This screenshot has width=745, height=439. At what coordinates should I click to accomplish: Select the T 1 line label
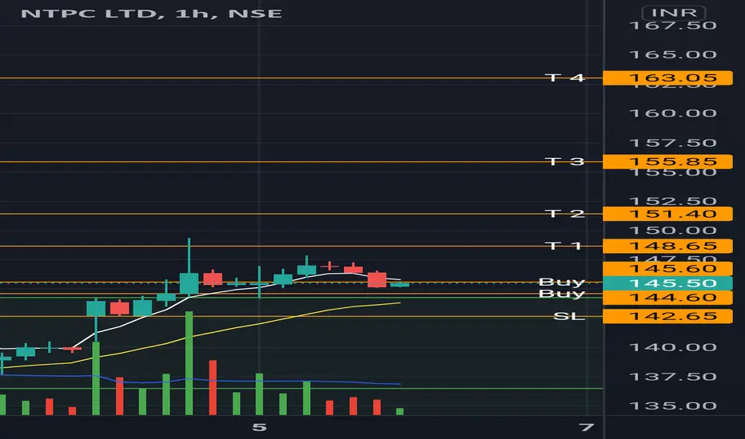point(564,246)
